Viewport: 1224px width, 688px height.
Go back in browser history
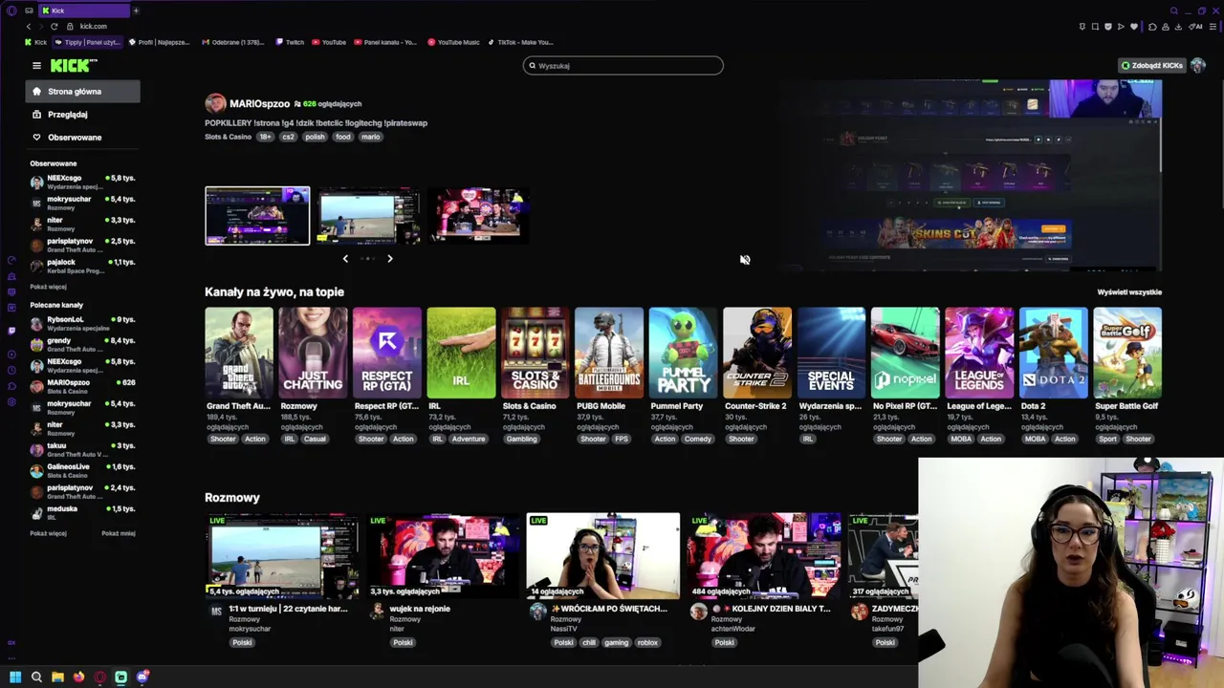(x=29, y=27)
